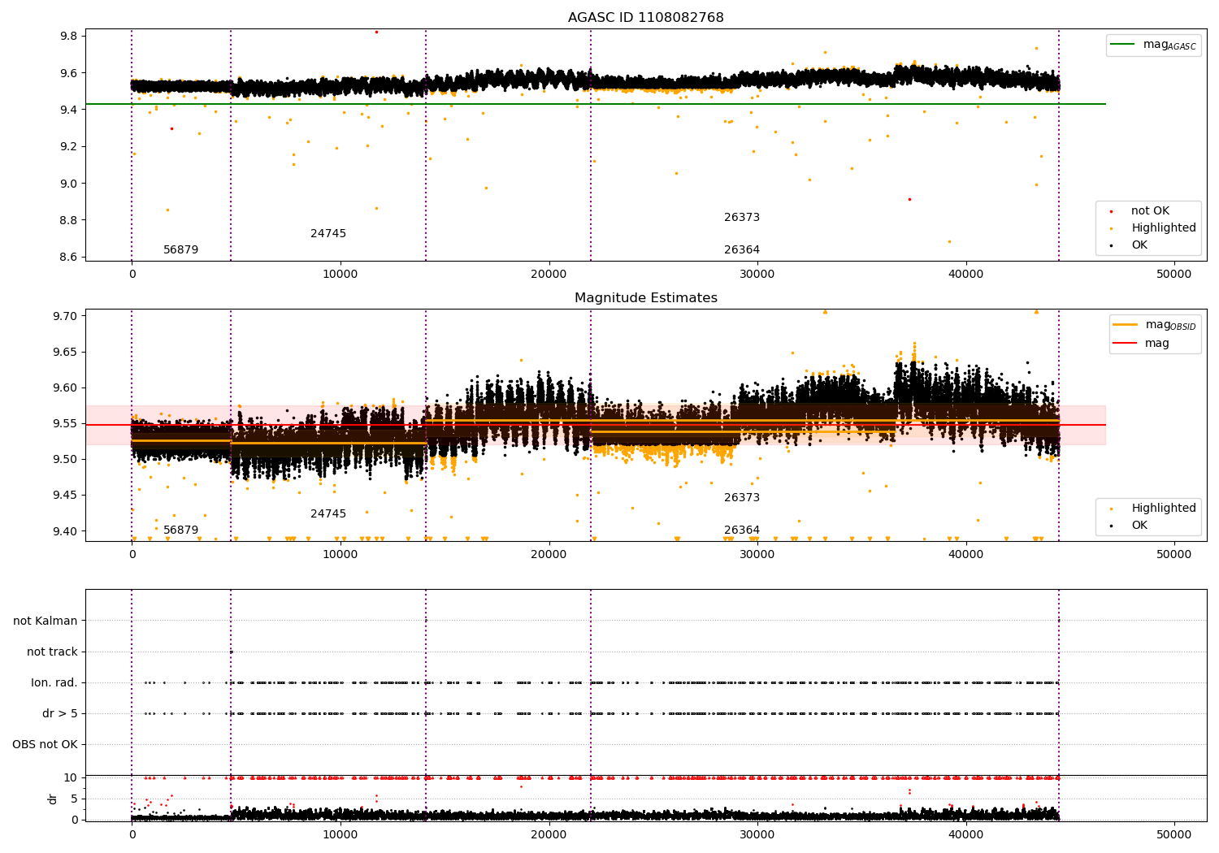Select "not OK" legend entry in top plot
1219x853 pixels.
(x=1150, y=211)
